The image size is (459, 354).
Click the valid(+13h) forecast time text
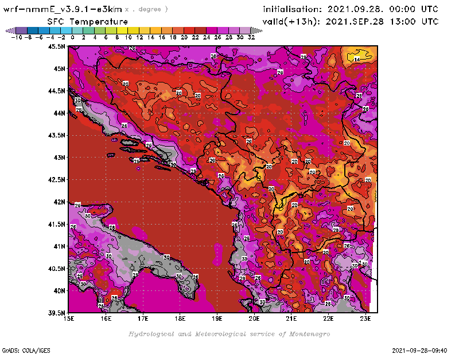pos(351,21)
